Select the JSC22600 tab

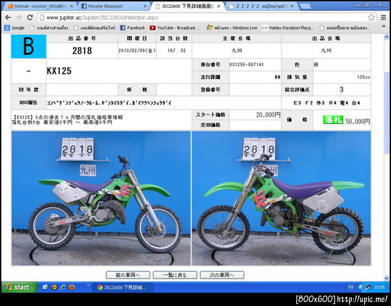[x=188, y=7]
